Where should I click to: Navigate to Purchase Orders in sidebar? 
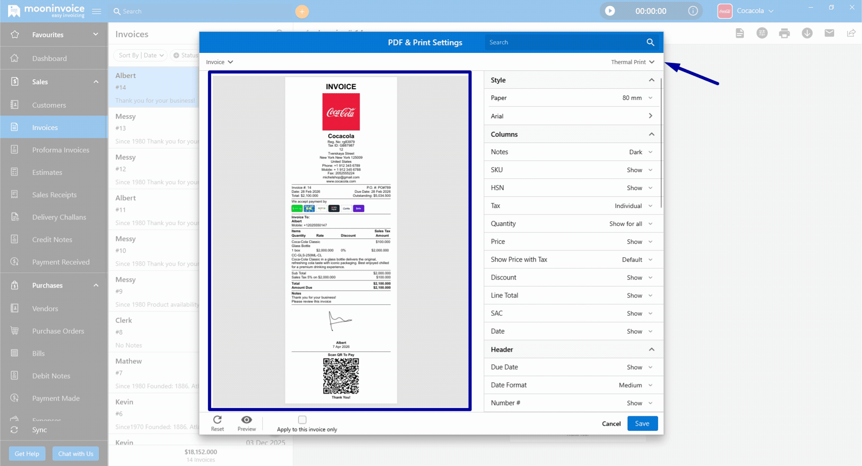pyautogui.click(x=57, y=331)
